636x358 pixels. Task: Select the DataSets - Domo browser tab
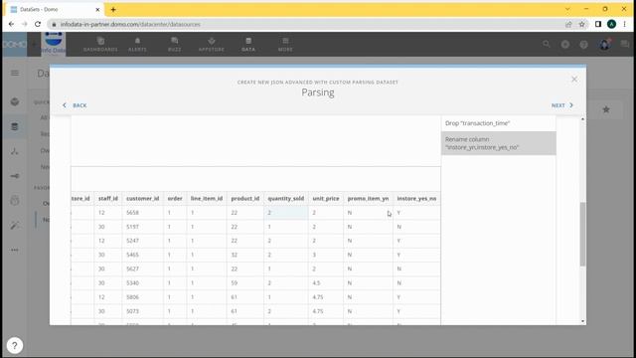coord(55,9)
